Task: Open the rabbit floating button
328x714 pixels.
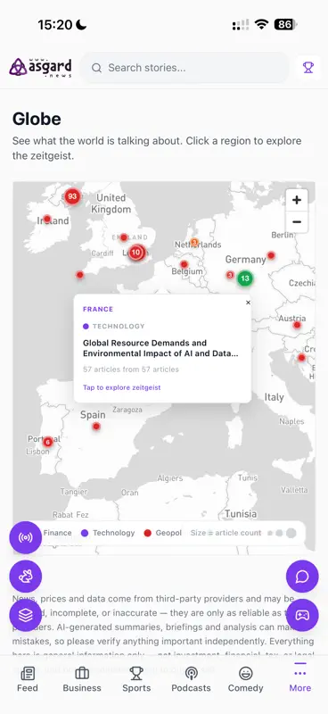Action: (26, 577)
